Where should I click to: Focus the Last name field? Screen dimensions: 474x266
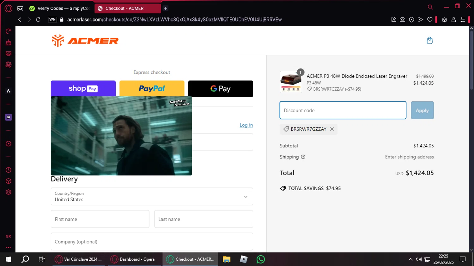click(x=204, y=219)
